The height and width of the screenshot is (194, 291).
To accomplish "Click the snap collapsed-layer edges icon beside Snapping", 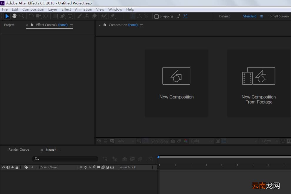I will pyautogui.click(x=178, y=17).
